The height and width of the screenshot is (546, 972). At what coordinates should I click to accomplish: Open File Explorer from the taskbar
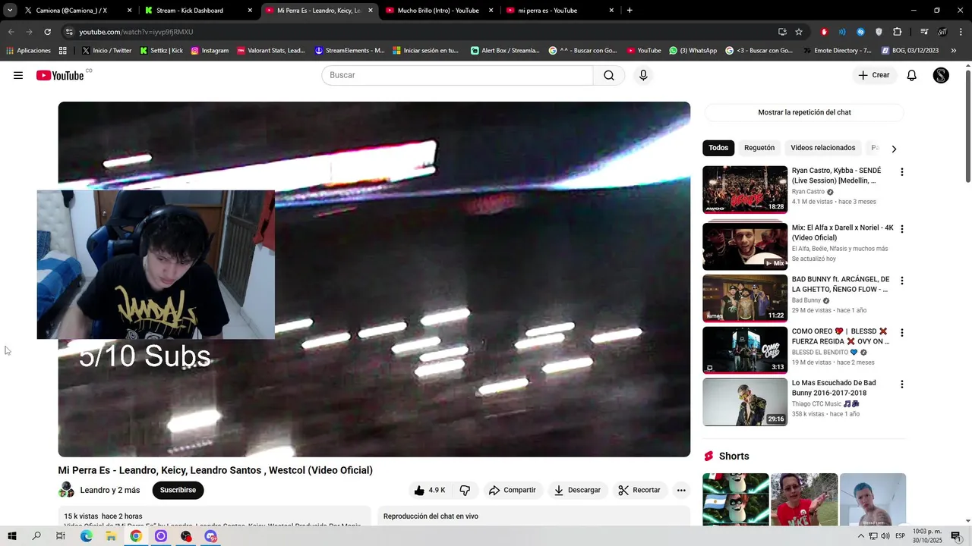[x=111, y=536]
